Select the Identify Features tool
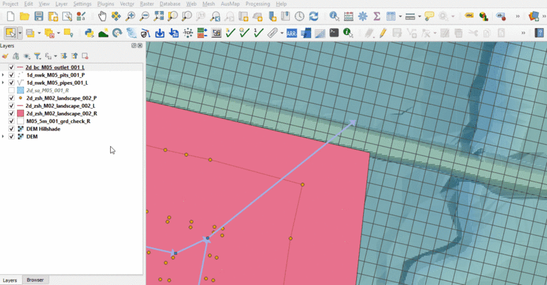The image size is (547, 285). pos(334,16)
